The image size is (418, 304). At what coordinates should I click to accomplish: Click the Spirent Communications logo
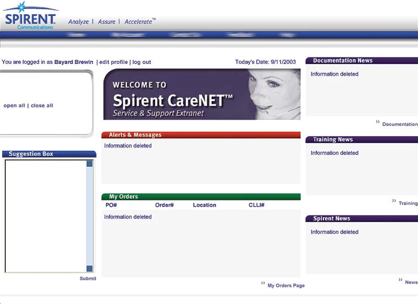(x=30, y=16)
